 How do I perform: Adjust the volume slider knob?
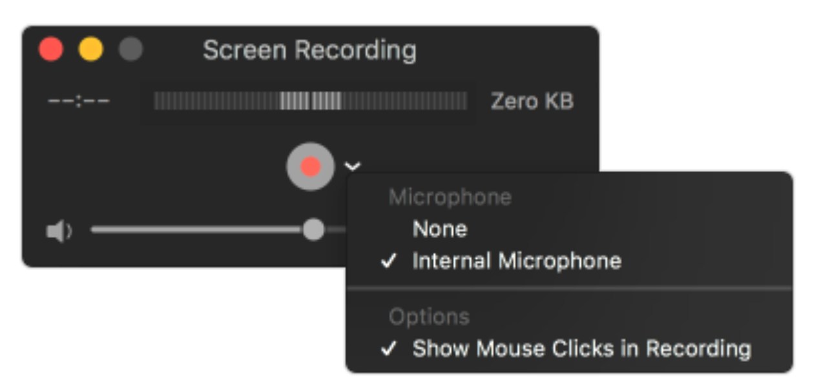313,229
